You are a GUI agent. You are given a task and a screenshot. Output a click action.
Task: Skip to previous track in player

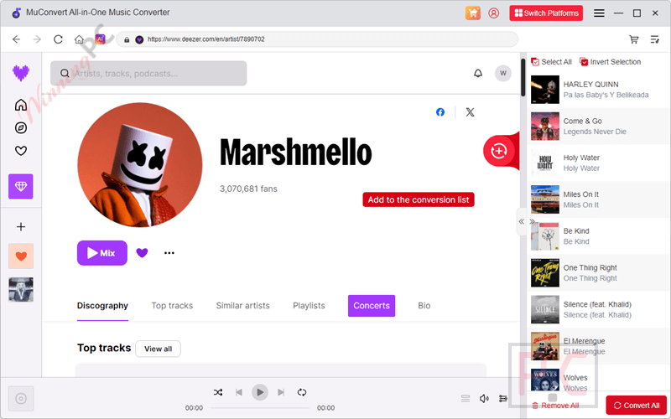click(x=239, y=392)
